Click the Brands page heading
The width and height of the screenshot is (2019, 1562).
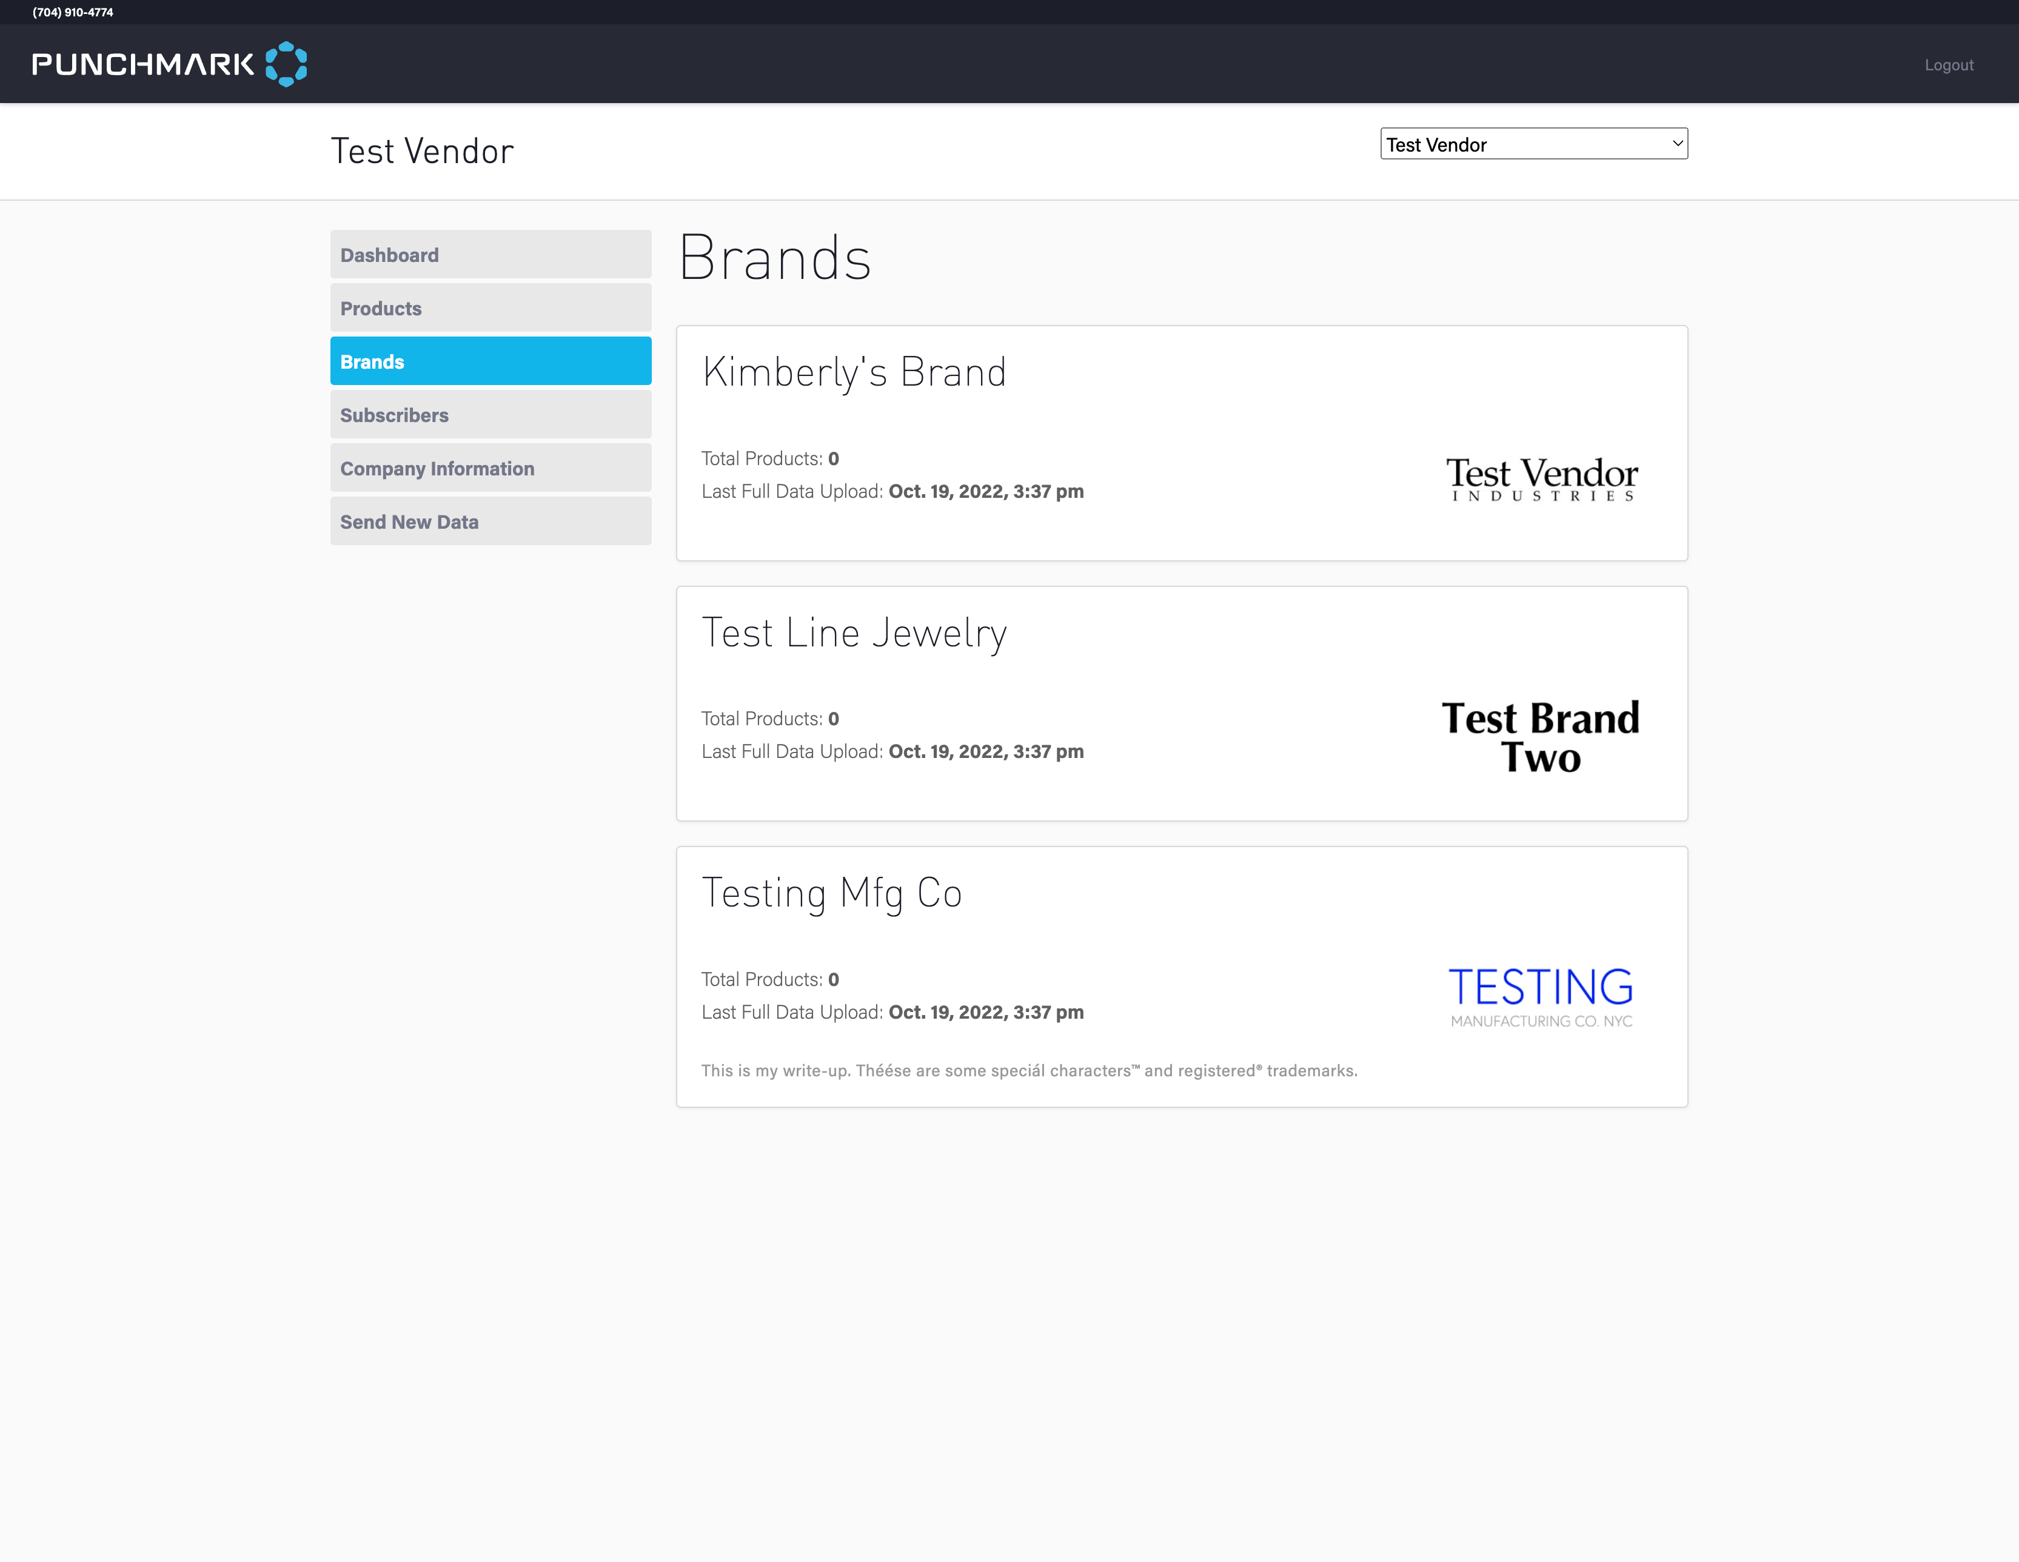[x=775, y=258]
